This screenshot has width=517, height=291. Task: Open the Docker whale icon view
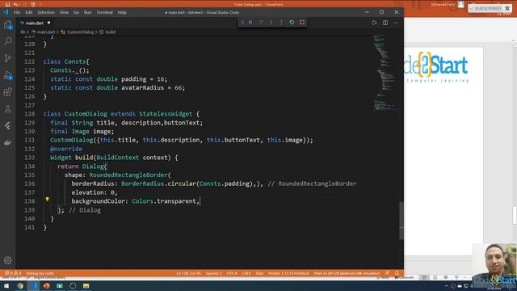(7, 142)
